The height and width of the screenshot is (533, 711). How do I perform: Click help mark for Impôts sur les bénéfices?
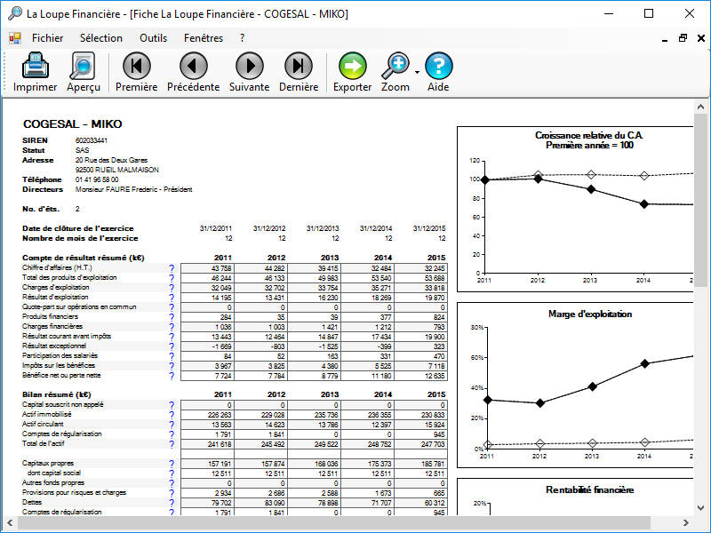pyautogui.click(x=172, y=366)
